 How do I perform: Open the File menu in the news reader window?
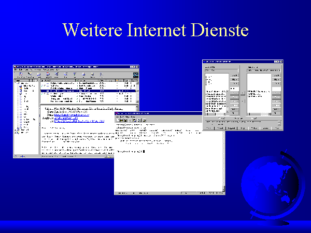(17, 69)
